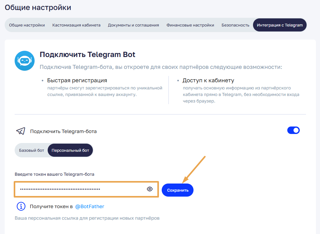Select the Базовый бот option
320x234 pixels.
click(x=31, y=150)
